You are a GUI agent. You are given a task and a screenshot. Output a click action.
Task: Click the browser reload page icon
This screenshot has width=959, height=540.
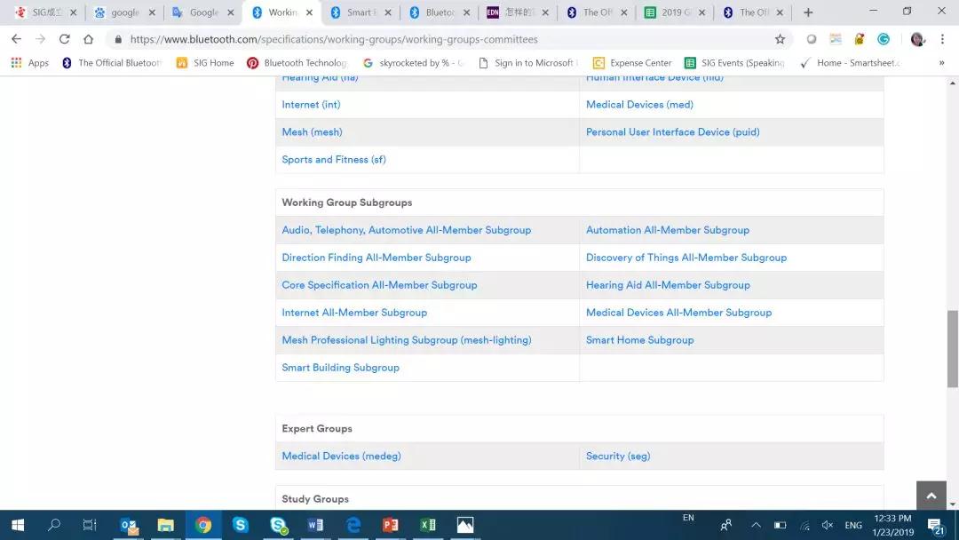[x=64, y=39]
